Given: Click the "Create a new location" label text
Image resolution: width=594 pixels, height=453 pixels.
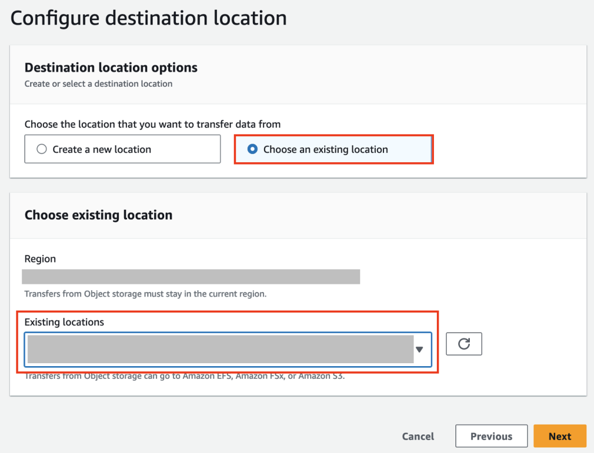Looking at the screenshot, I should coord(102,149).
